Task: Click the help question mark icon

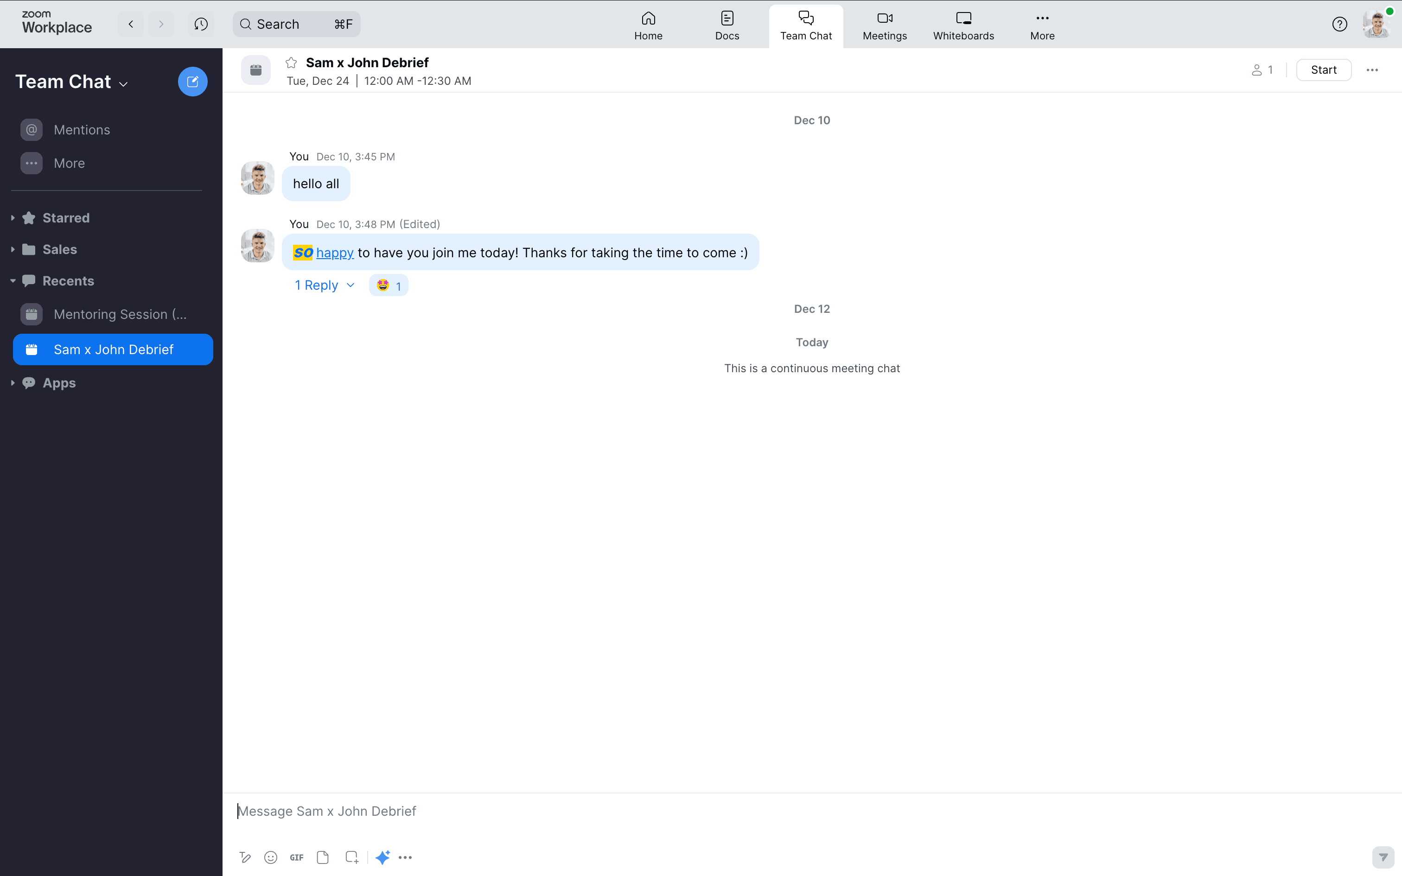Action: [1339, 24]
